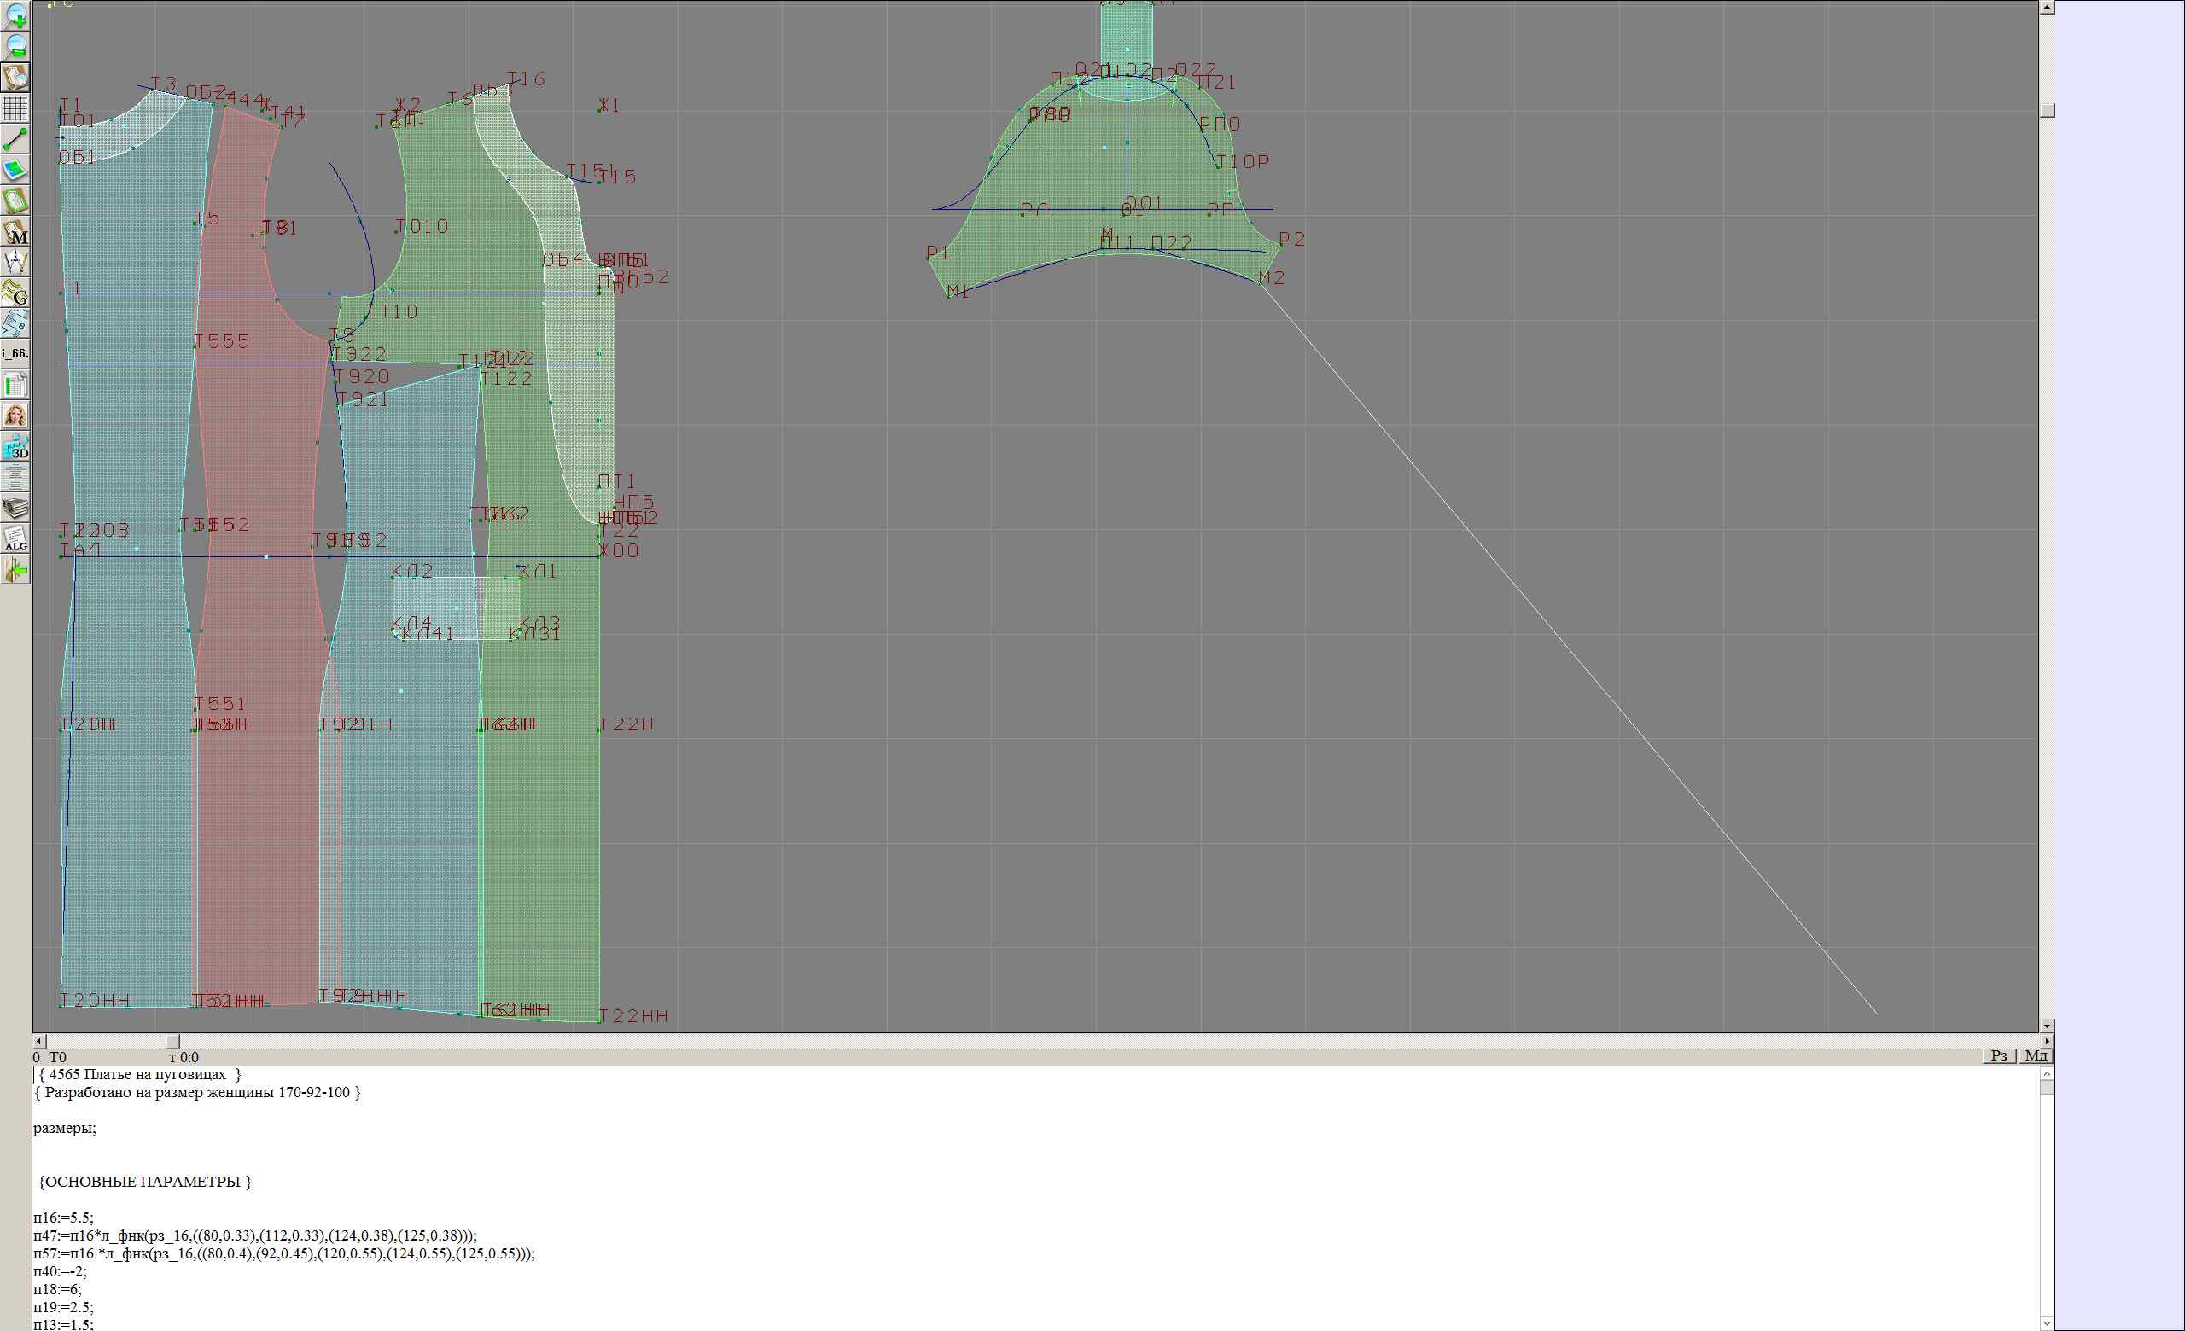Image resolution: width=2185 pixels, height=1331 pixels.
Task: Click the canvas horizontal scrollbar thumb
Action: [x=173, y=1040]
